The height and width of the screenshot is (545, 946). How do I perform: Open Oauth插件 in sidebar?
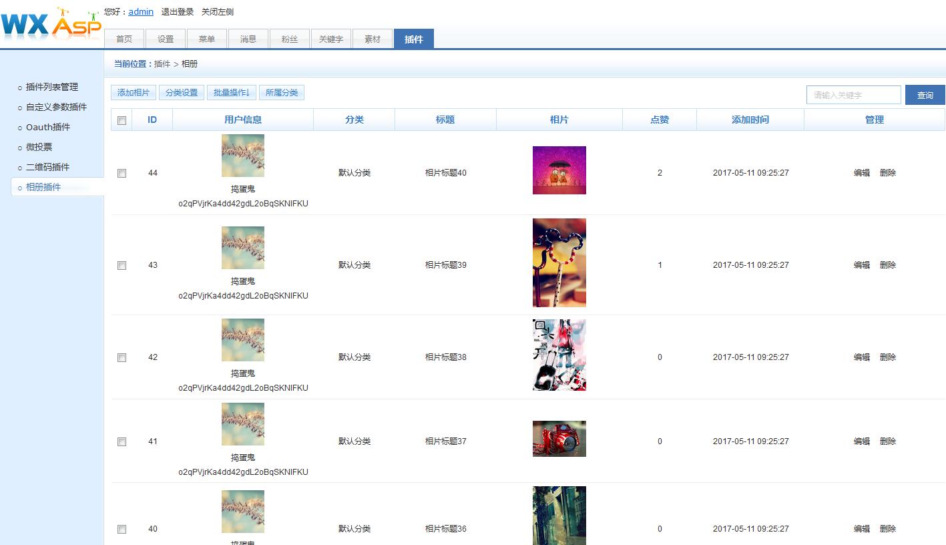[x=48, y=127]
